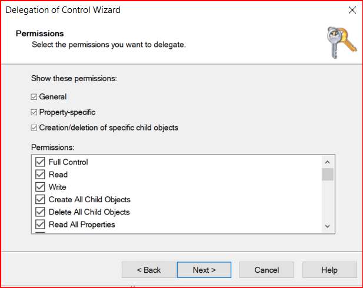Uncheck the Read permission checkbox

[x=41, y=175]
